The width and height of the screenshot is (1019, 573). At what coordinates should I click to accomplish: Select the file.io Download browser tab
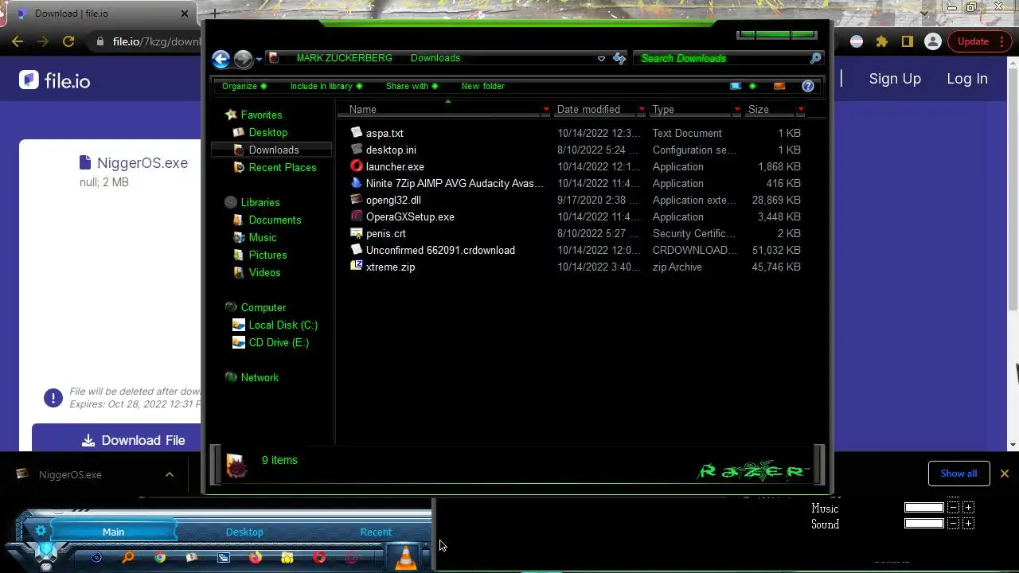pos(102,14)
